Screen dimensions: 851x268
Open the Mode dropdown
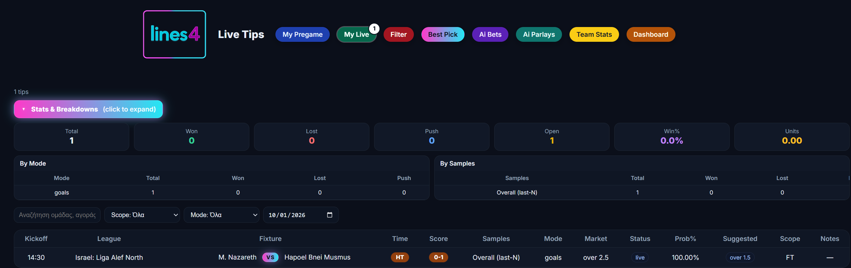(221, 215)
